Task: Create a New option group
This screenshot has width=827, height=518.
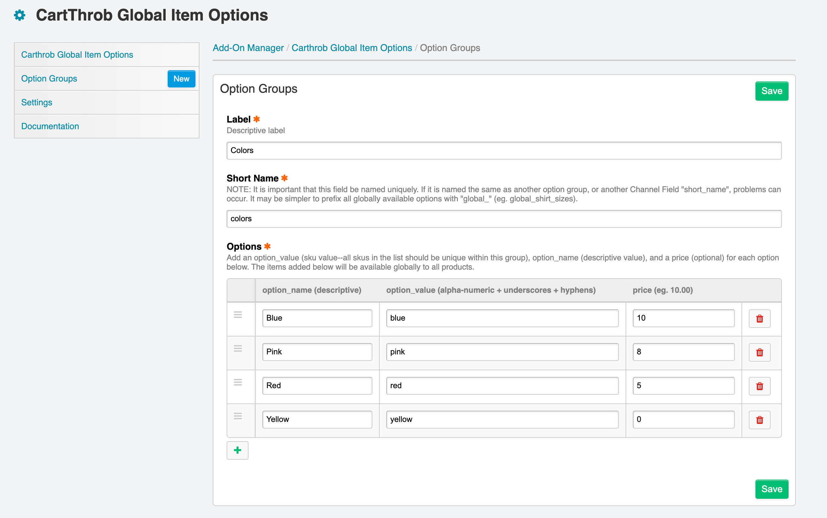Action: tap(181, 79)
